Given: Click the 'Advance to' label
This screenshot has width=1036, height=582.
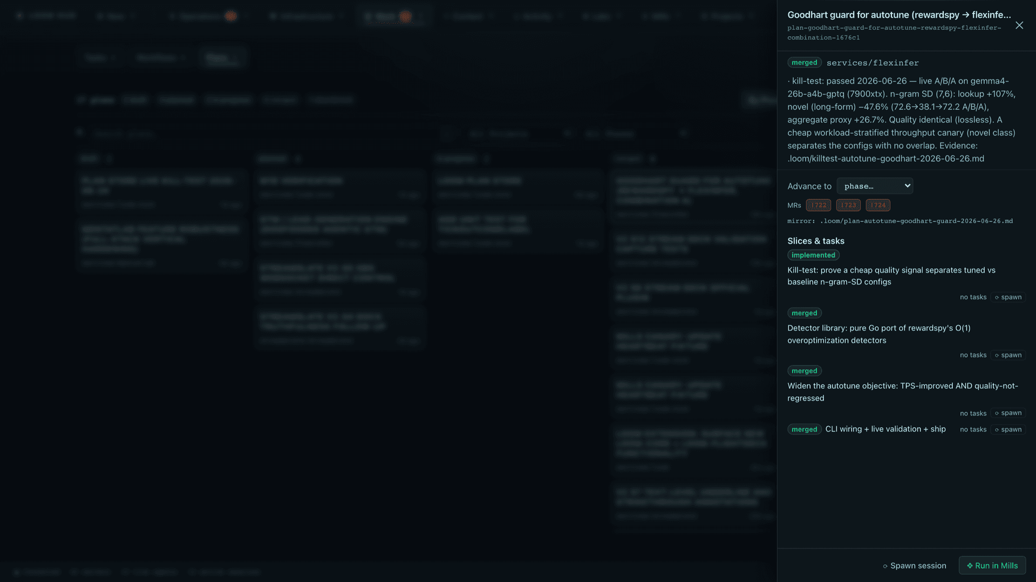Looking at the screenshot, I should point(809,186).
